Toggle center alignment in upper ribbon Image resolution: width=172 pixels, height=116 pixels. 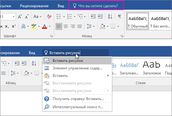[x=66, y=26]
